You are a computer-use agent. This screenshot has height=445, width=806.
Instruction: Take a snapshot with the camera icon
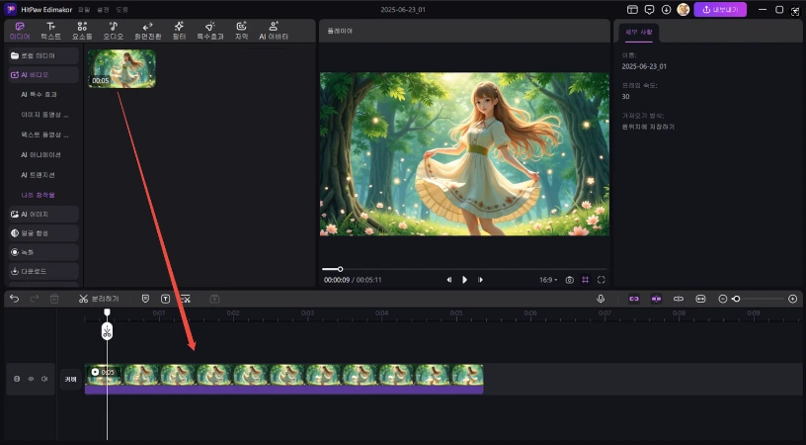(570, 280)
